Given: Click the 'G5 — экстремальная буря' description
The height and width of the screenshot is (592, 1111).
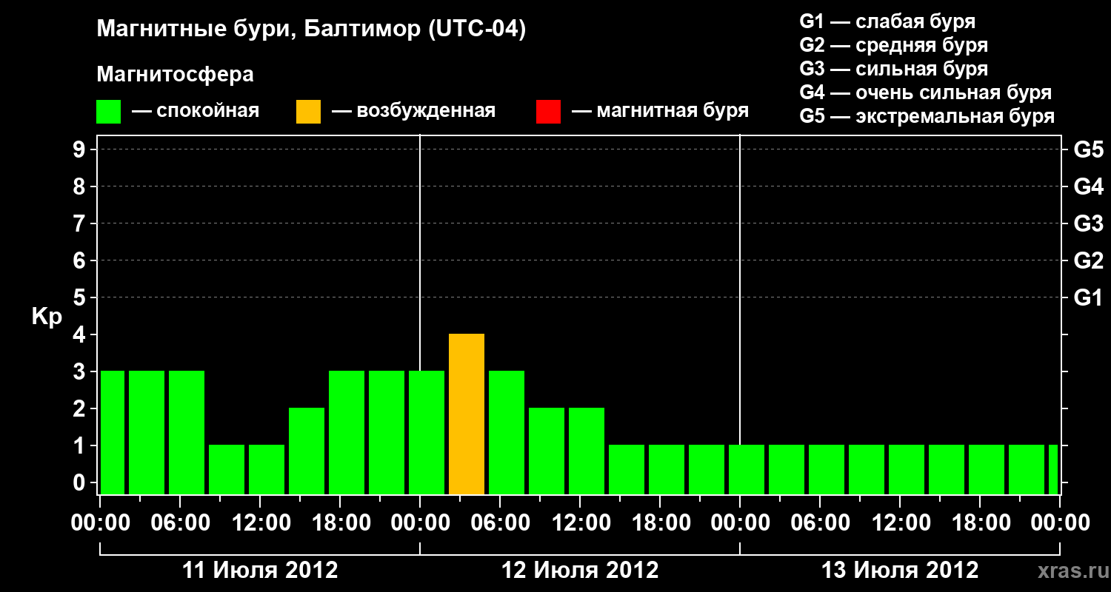Looking at the screenshot, I should [x=927, y=116].
